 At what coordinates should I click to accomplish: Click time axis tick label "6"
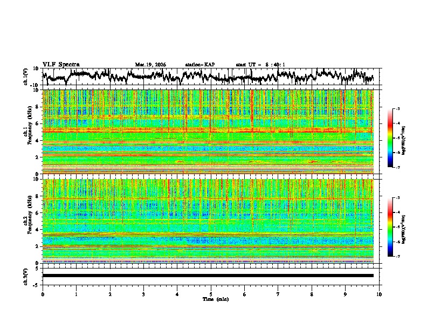tap(244, 294)
